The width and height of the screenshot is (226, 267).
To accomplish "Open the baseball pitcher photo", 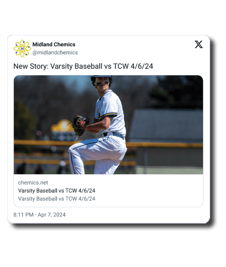I will click(108, 125).
